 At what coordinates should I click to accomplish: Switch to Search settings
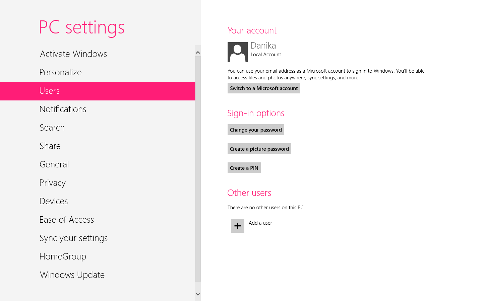(52, 128)
